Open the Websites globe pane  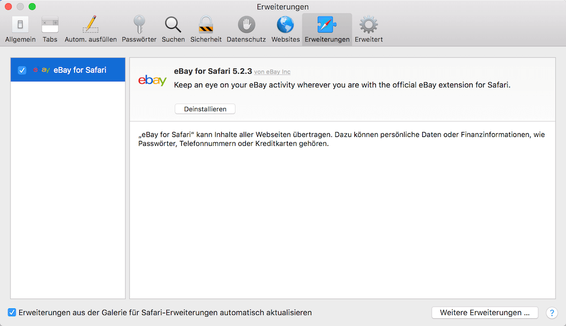coord(286,30)
